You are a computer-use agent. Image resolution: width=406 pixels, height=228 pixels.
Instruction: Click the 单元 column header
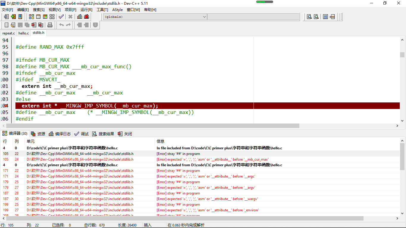(90, 141)
